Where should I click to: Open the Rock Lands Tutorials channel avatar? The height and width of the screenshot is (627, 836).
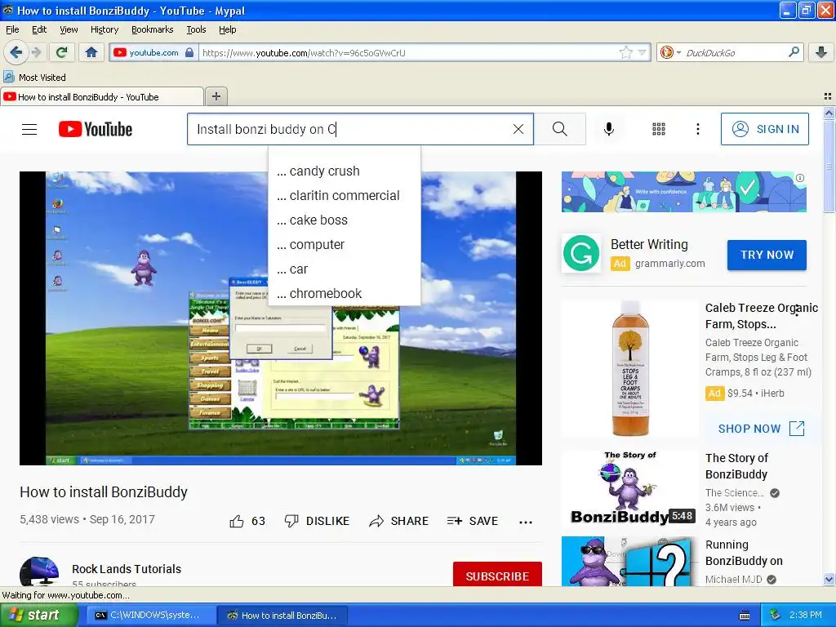[39, 571]
